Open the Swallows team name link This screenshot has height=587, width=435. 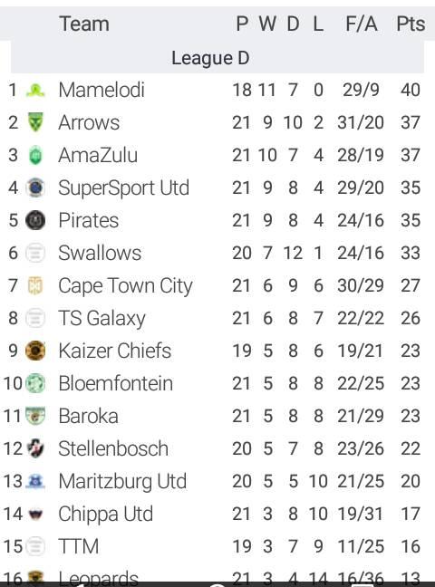[100, 253]
